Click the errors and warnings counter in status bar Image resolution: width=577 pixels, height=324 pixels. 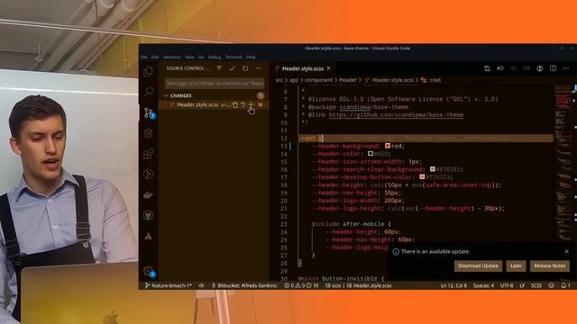click(x=301, y=285)
